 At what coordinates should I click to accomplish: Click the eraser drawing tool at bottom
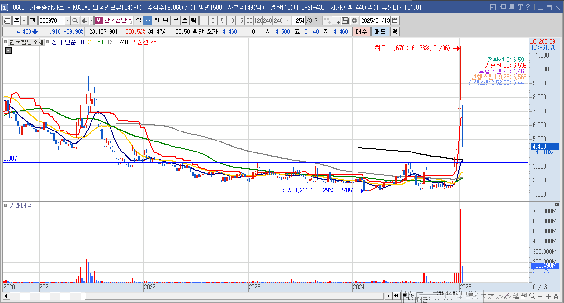click(516, 296)
